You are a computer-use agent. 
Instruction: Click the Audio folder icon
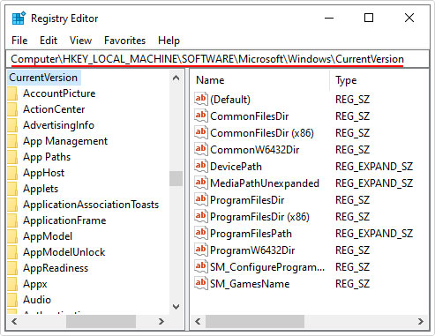[12, 300]
